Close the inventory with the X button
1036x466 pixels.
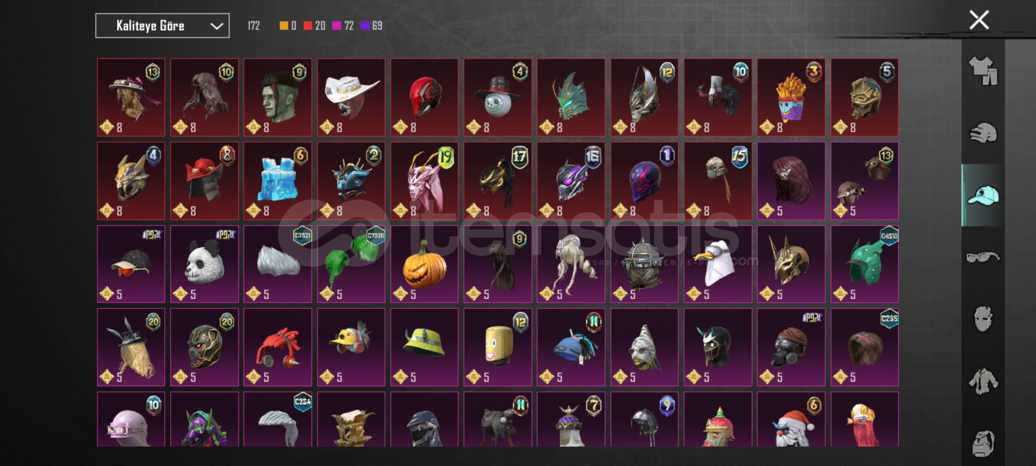pos(979,20)
